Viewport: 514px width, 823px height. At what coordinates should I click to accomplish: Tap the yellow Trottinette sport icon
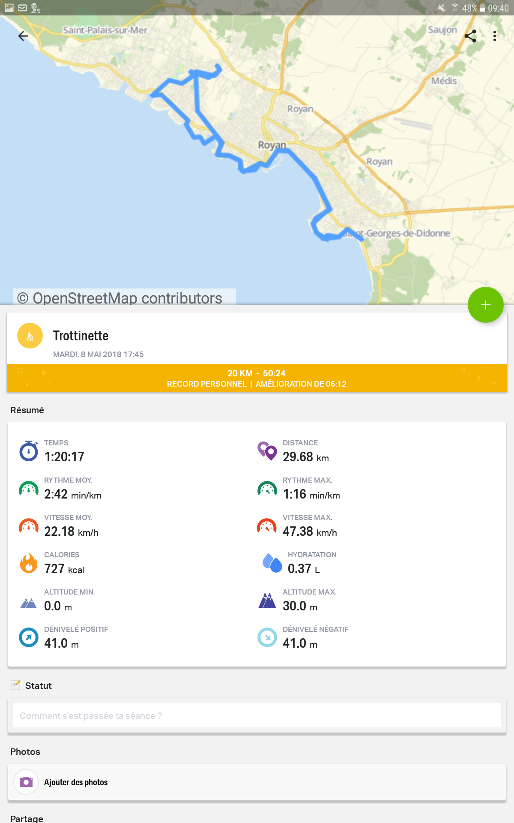(30, 336)
